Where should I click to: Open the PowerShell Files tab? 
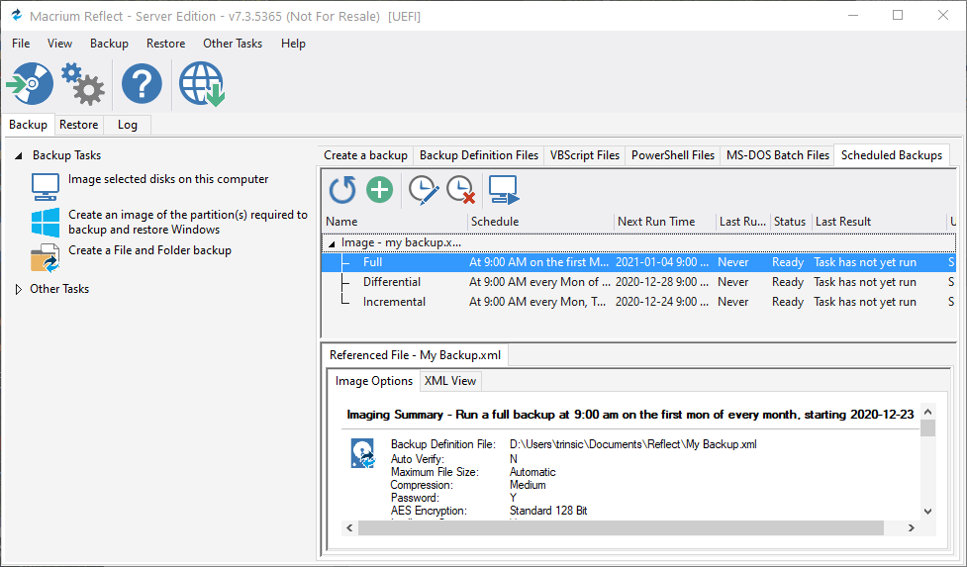click(x=673, y=155)
